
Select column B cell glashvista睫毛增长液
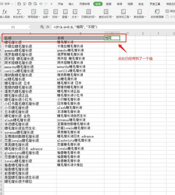pyautogui.click(x=80, y=140)
